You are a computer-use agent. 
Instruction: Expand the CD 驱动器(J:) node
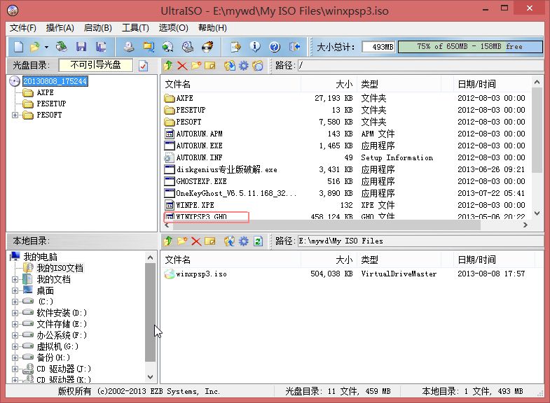pos(15,369)
